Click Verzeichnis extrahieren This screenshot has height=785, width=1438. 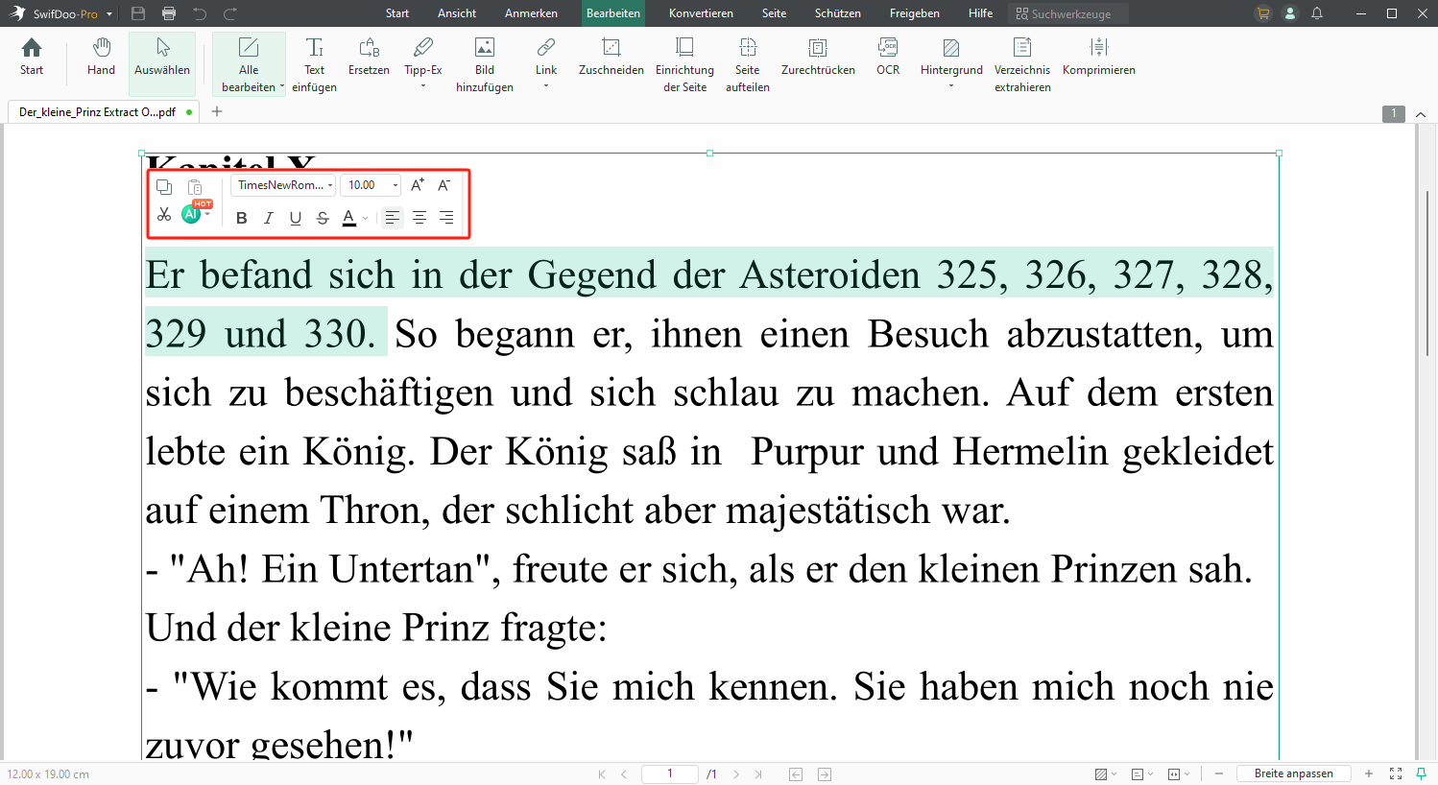[x=1022, y=64]
